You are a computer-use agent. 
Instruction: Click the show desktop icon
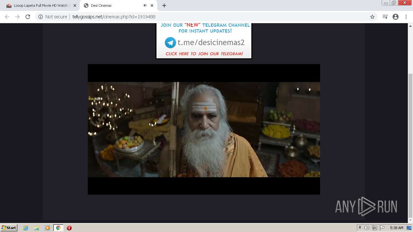point(409,228)
